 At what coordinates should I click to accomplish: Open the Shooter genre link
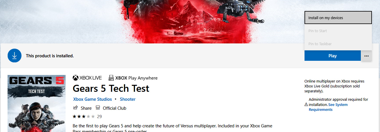pos(128,99)
